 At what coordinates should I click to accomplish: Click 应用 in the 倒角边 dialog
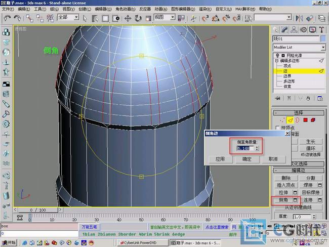pos(220,159)
